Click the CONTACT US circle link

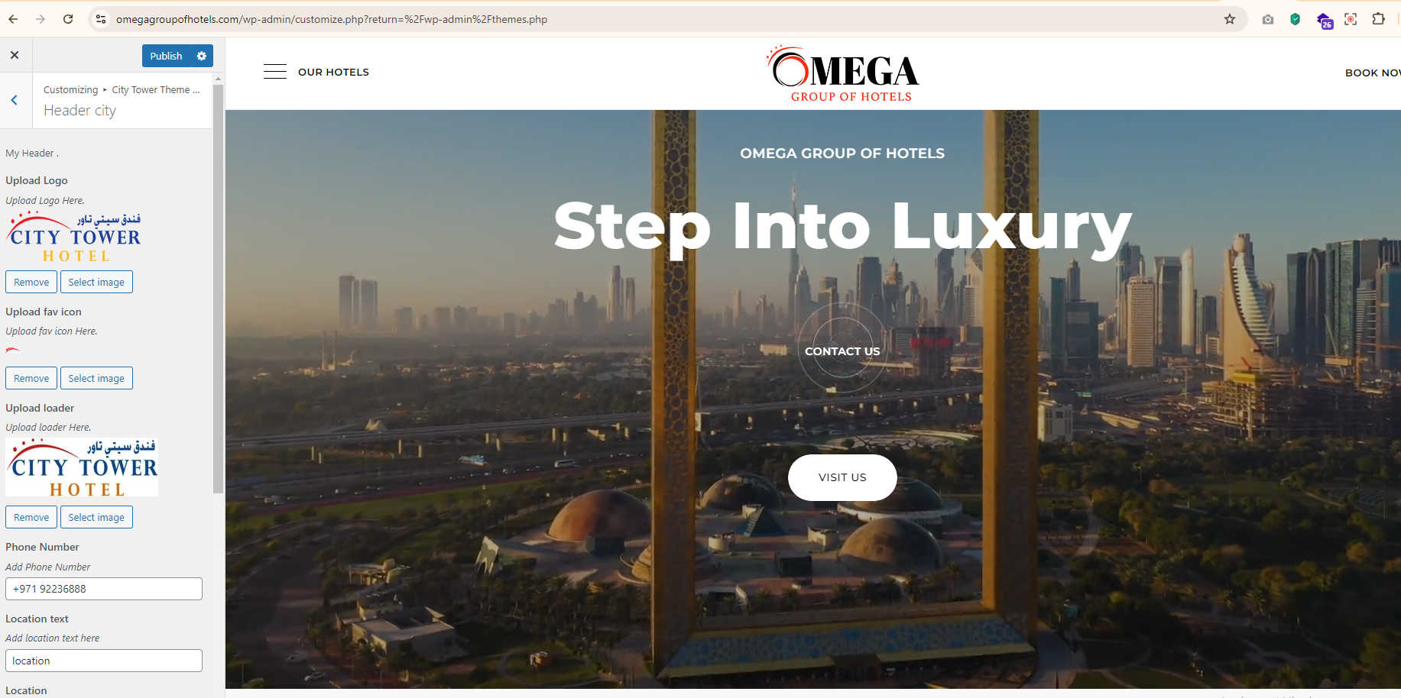pyautogui.click(x=842, y=351)
